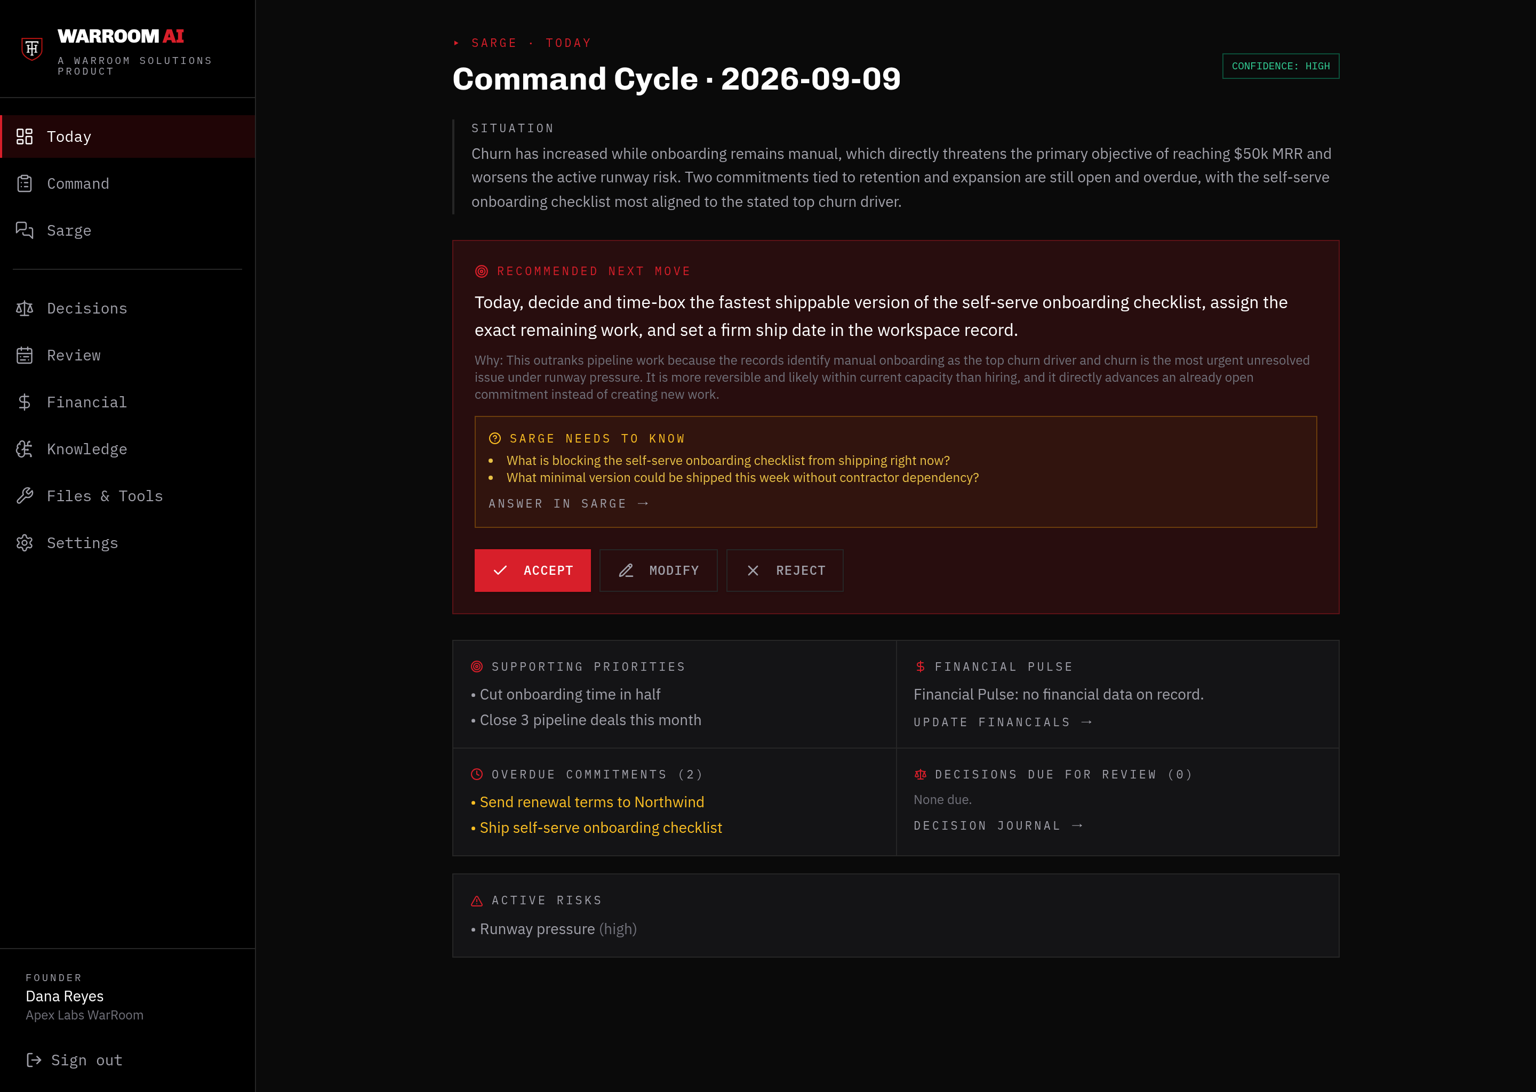Image resolution: width=1536 pixels, height=1092 pixels.
Task: Click the Confidence: High badge
Action: (x=1281, y=66)
